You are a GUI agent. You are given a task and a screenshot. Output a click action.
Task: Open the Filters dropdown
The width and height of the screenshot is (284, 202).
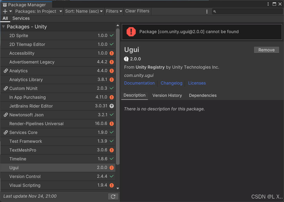point(114,11)
